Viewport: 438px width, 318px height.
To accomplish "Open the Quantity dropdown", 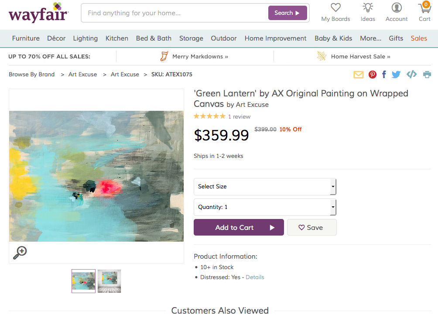I will 265,207.
